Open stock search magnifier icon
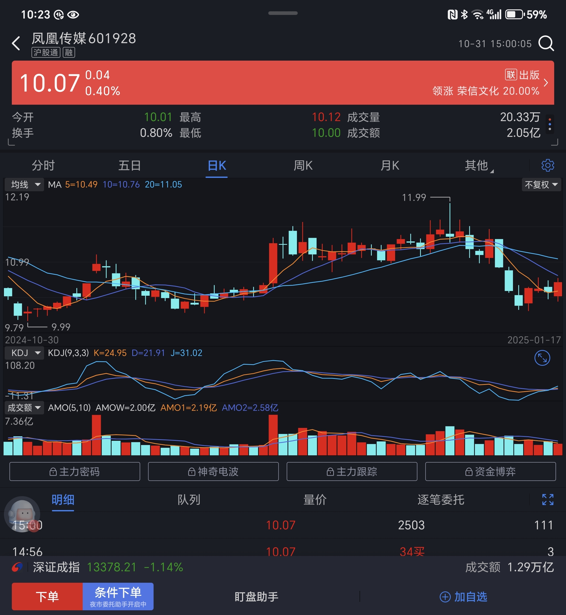Image resolution: width=566 pixels, height=615 pixels. click(x=546, y=44)
